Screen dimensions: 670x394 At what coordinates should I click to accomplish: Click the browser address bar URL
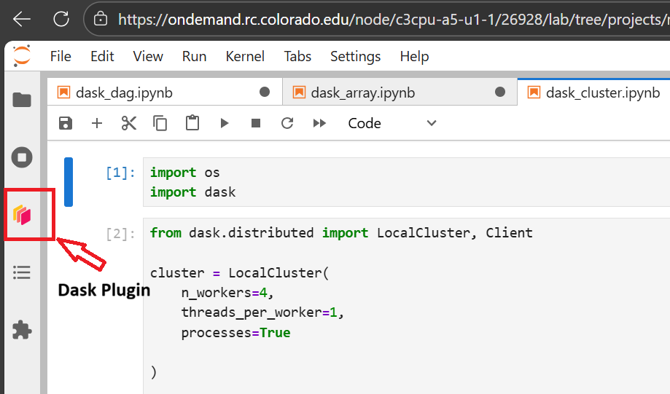pyautogui.click(x=393, y=20)
